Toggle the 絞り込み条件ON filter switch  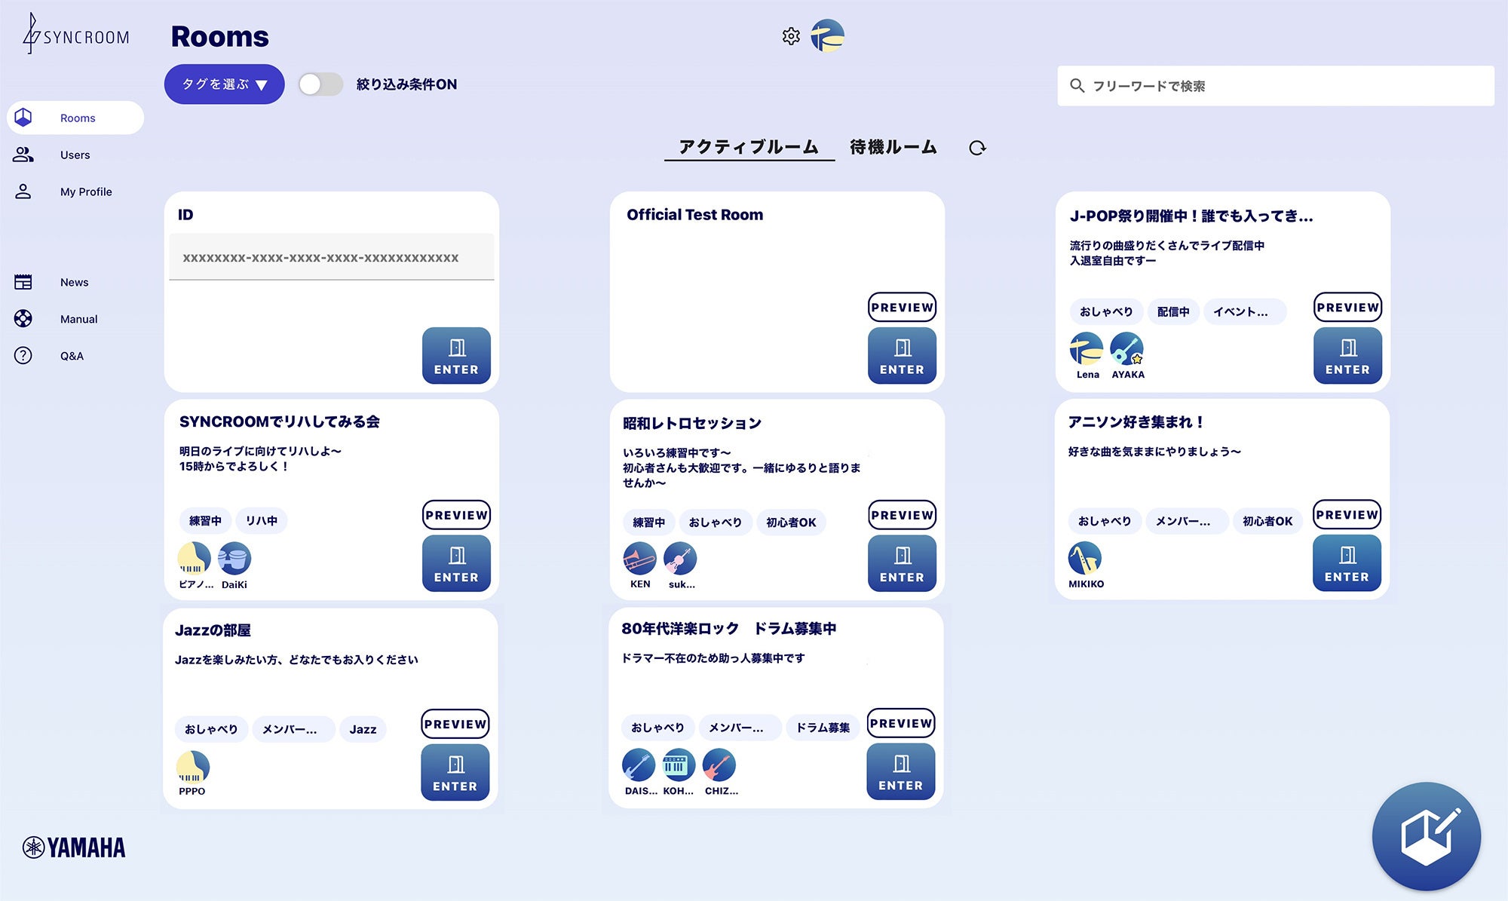point(320,84)
